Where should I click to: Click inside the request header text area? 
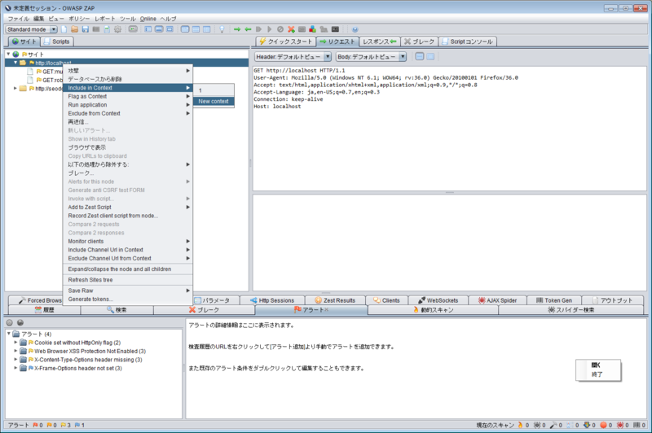[x=450, y=129]
